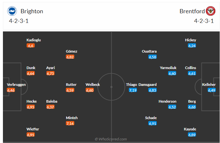220x143 pixels.
Task: Click the WhoScored.com watermark
Action: (x=111, y=139)
